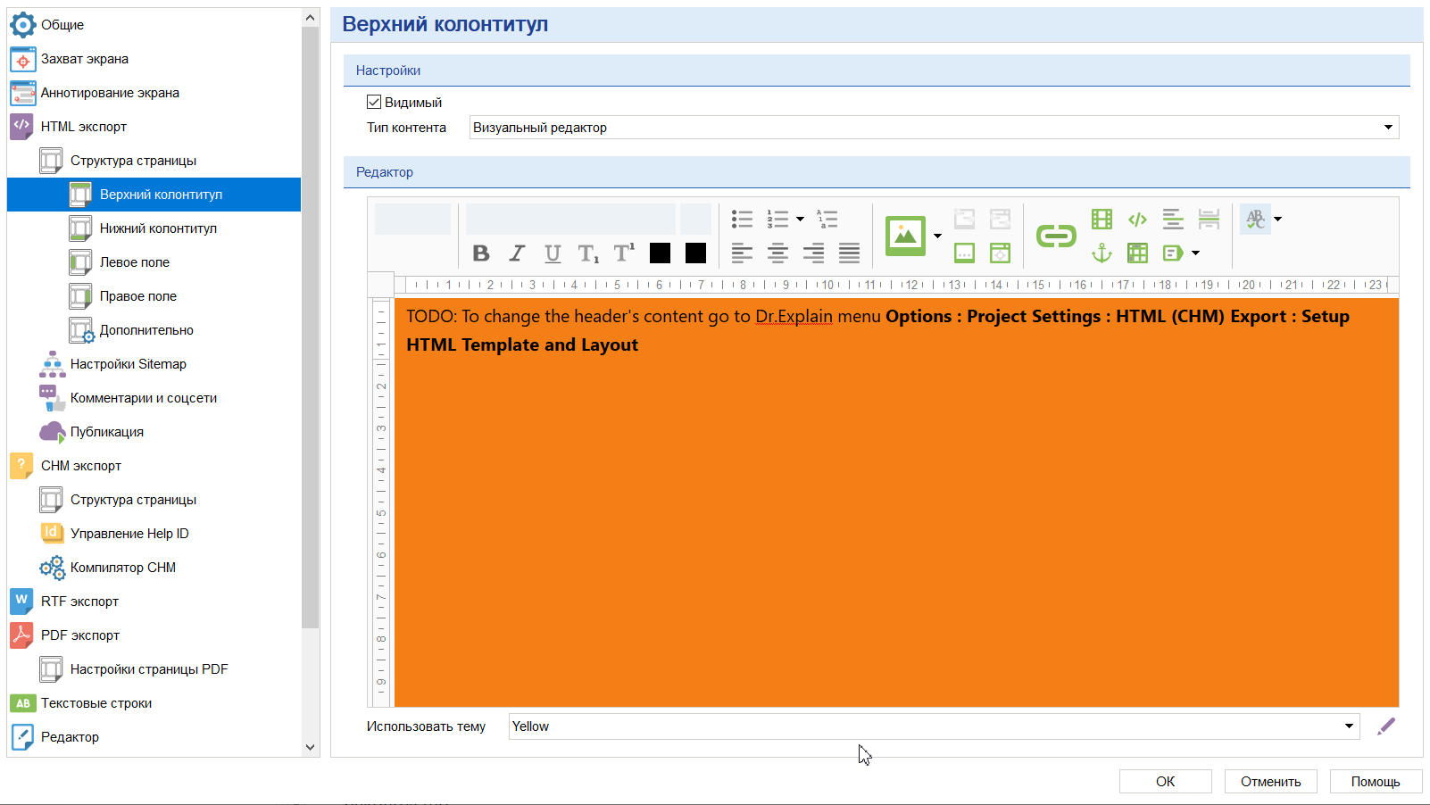Pick the text color black swatch
Image resolution: width=1430 pixels, height=805 pixels.
coord(660,253)
